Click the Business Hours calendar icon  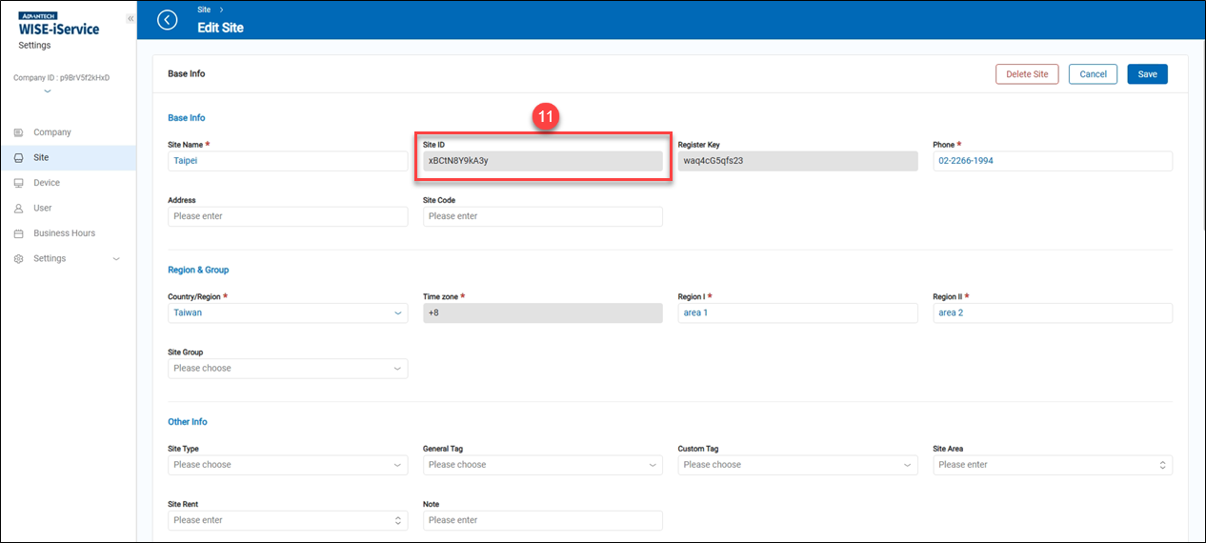[x=18, y=233]
